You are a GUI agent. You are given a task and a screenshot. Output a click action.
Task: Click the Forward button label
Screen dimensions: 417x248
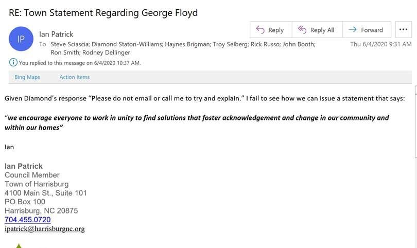click(x=372, y=30)
